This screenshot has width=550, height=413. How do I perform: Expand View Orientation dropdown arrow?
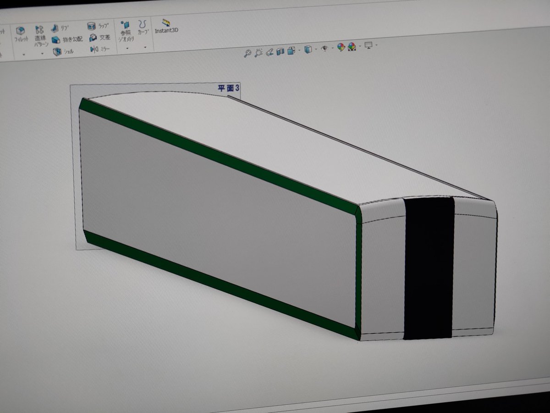(x=299, y=50)
